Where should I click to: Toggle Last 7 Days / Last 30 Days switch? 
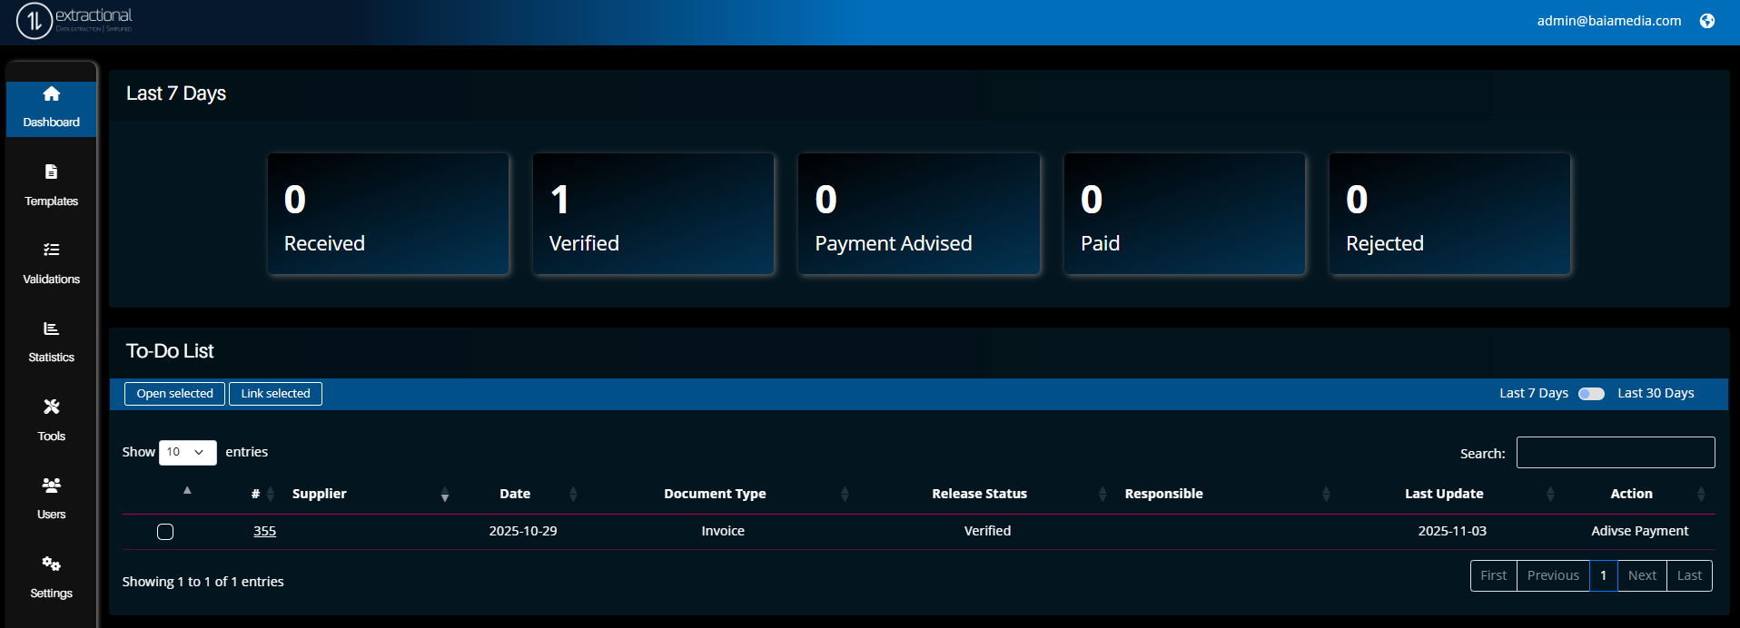tap(1591, 394)
